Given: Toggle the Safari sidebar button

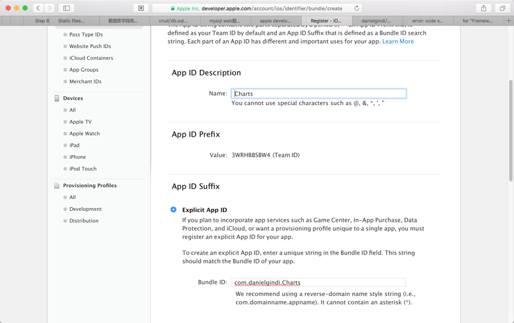Looking at the screenshot, I should 66,8.
